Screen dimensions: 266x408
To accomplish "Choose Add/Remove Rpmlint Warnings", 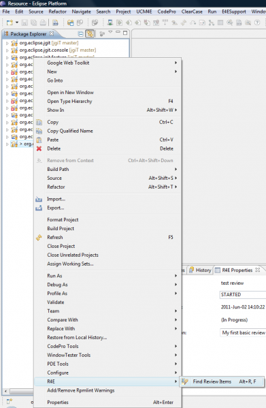I will (x=107, y=390).
